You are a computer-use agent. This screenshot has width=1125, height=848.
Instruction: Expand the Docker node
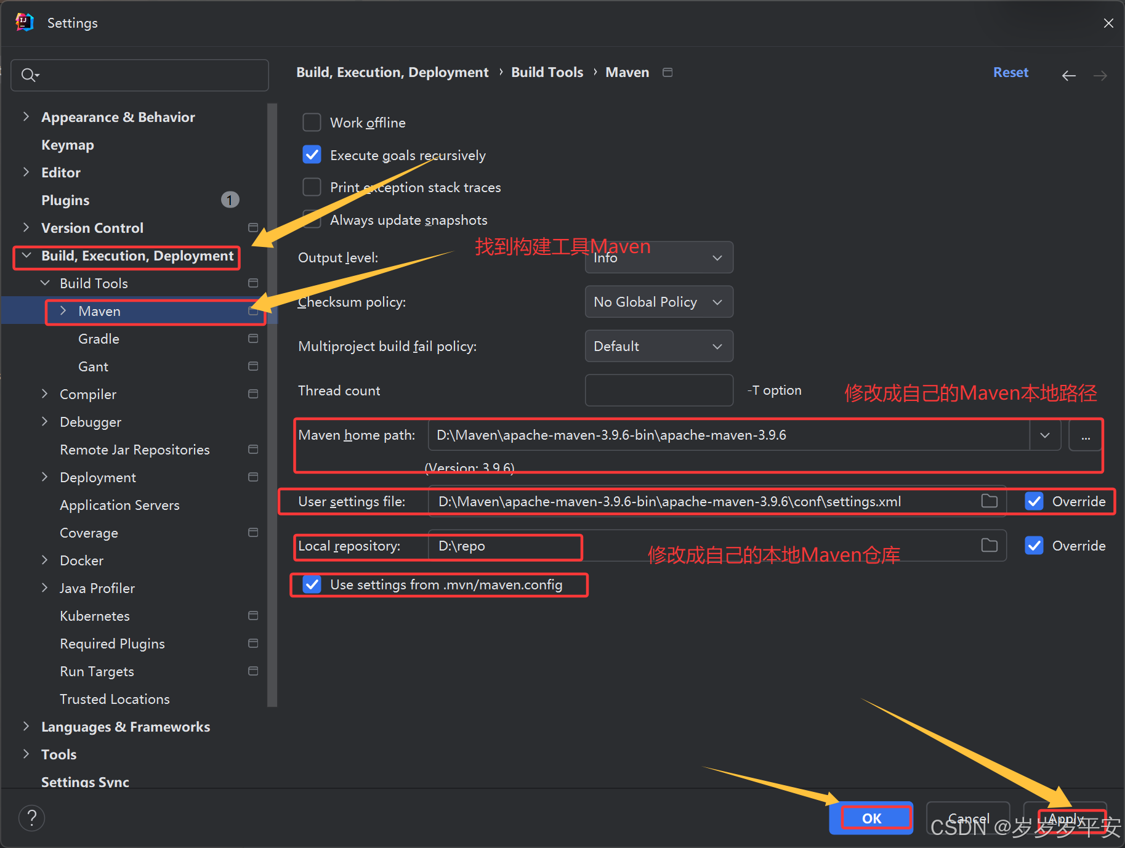pos(44,560)
